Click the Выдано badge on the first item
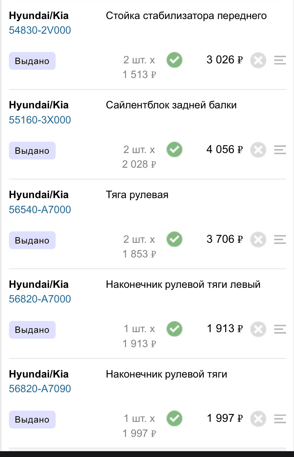294x457 pixels. [x=32, y=60]
